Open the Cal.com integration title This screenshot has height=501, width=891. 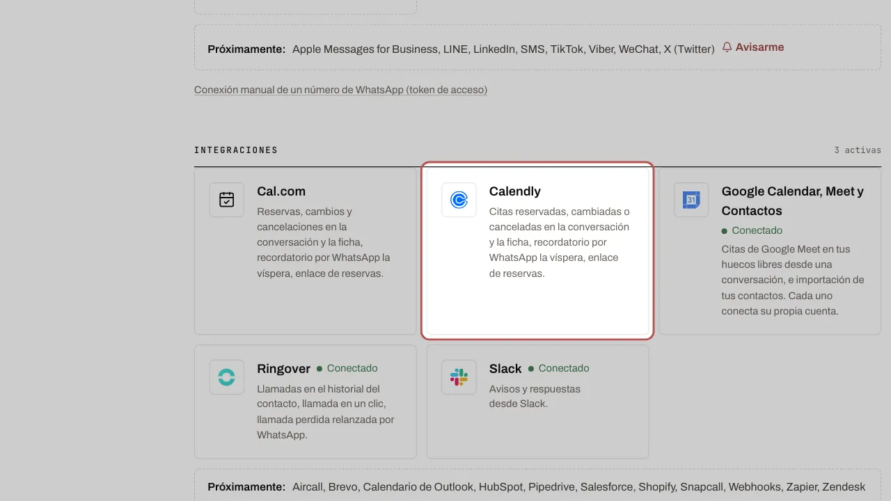click(281, 191)
